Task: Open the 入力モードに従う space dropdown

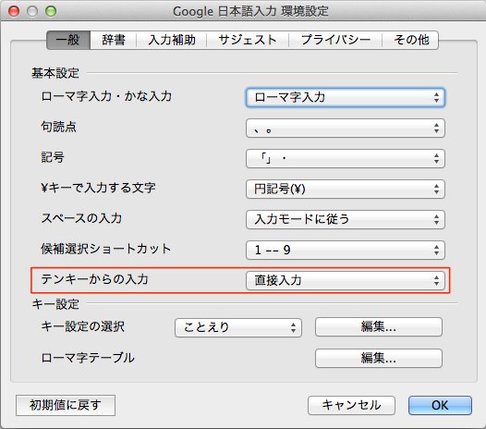Action: tap(346, 220)
